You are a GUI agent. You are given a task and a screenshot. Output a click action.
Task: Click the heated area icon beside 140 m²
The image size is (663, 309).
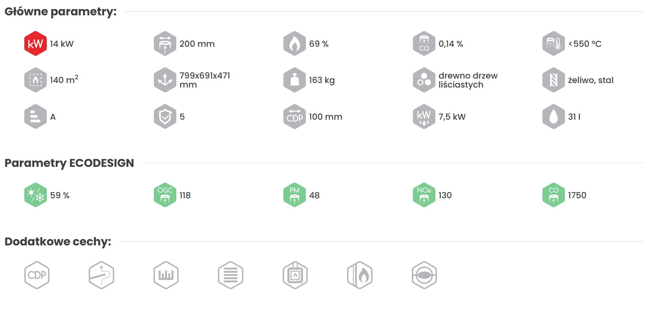[36, 80]
